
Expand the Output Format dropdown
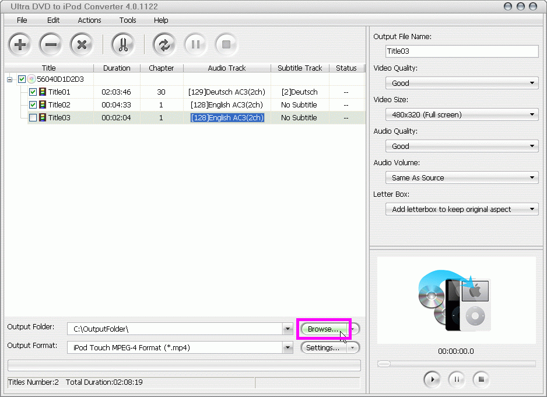[x=288, y=348]
